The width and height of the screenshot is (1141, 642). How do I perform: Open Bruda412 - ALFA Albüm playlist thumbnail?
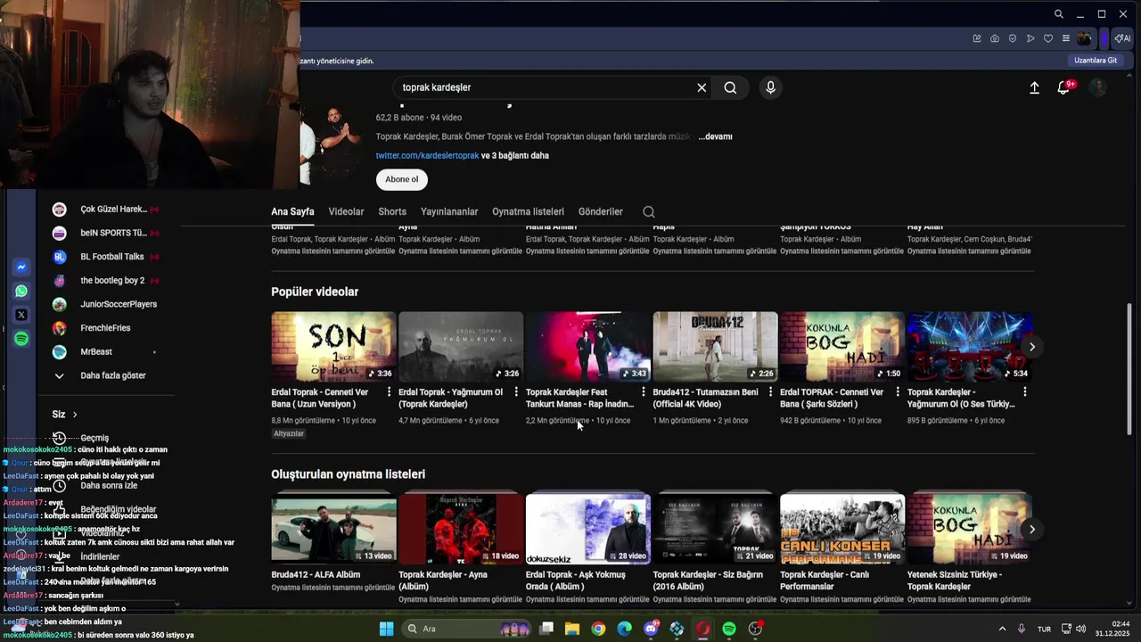coord(333,529)
